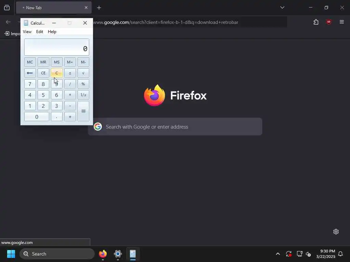The image size is (350, 262).
Task: Open the notifications bell icon
Action: [341, 254]
